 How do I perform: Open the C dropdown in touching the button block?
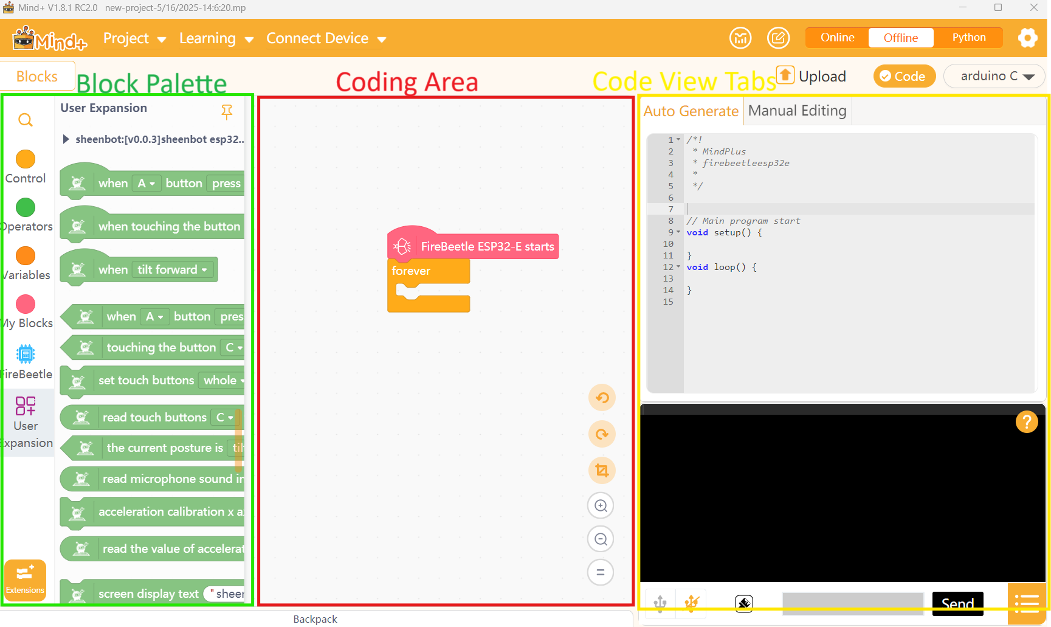click(233, 347)
